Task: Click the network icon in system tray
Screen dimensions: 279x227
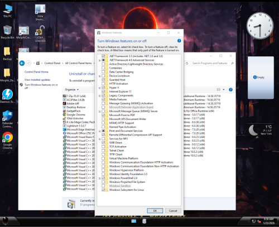Action: coord(254,221)
